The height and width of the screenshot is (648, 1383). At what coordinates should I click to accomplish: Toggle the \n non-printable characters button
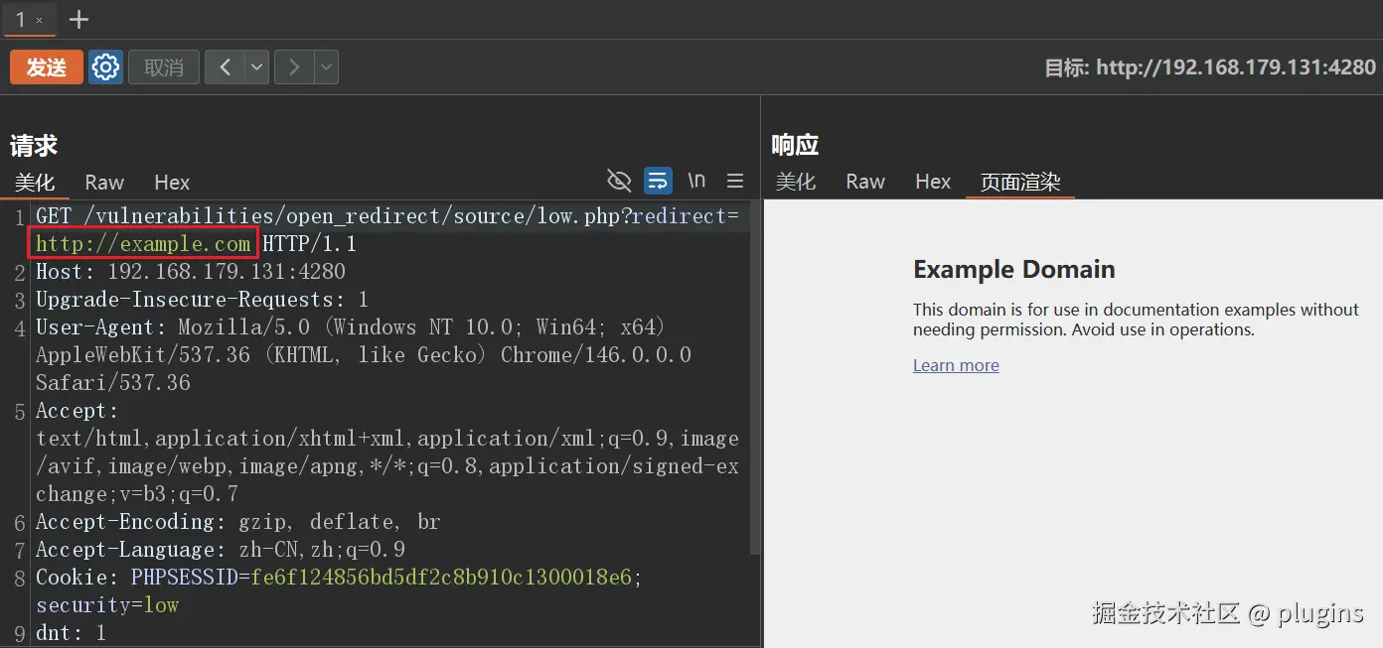click(x=696, y=181)
